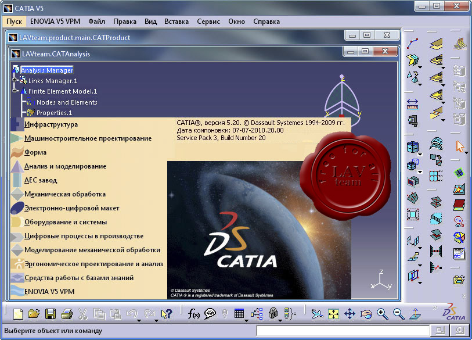472x340 pixels.
Task: Click the Zoom Out magnifier
Action: click(398, 314)
